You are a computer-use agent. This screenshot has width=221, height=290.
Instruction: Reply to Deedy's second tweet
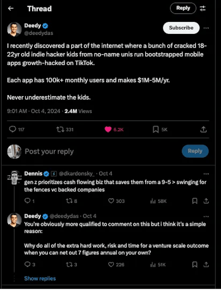pos(28,264)
